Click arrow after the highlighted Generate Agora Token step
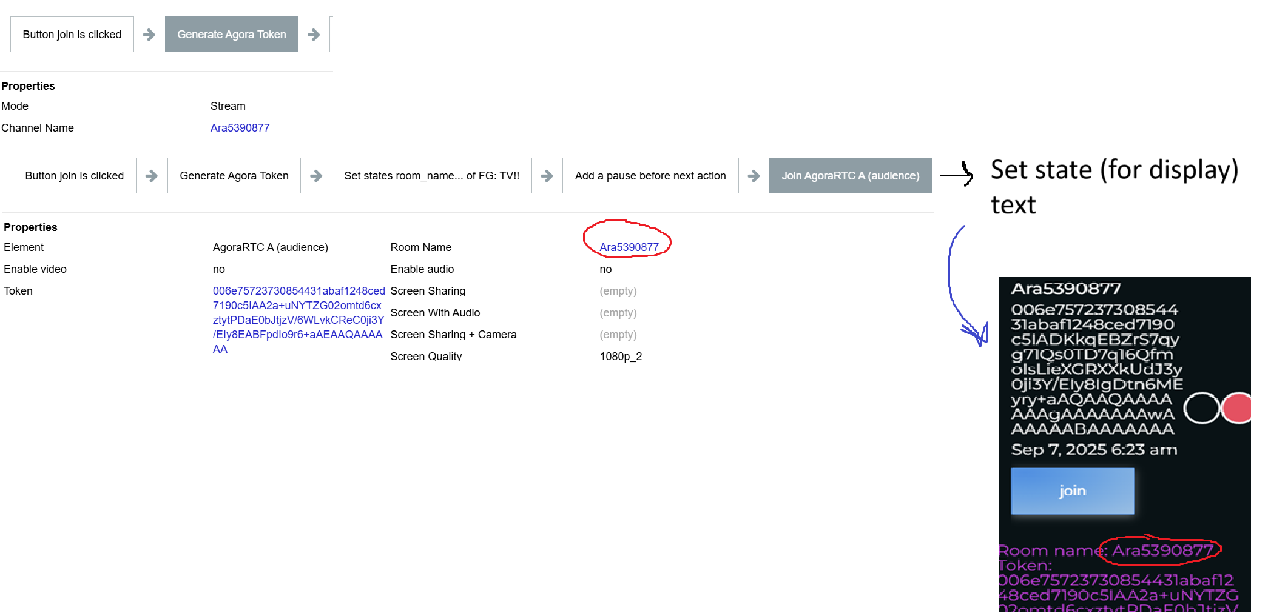 (x=314, y=35)
